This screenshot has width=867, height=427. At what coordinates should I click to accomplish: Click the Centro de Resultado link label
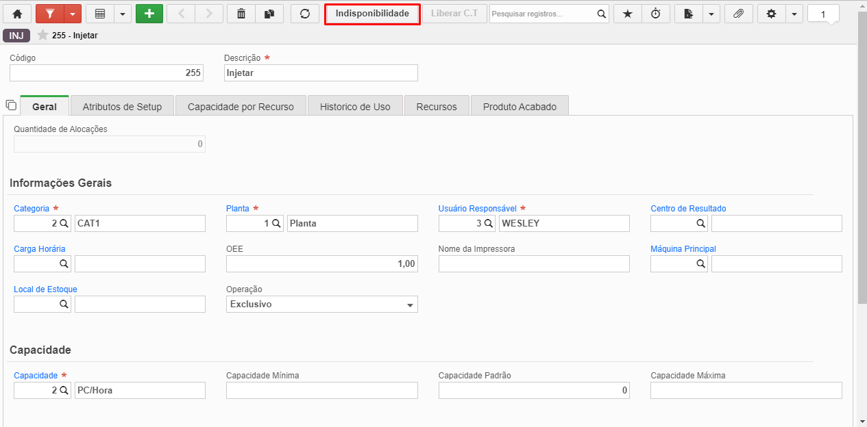point(688,209)
